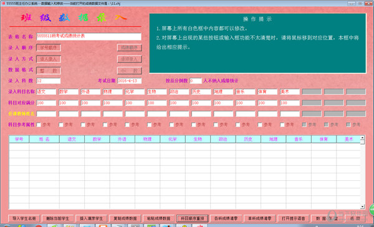Viewport: 374px width, 227px height.
Task: Check 参考 box under 地理
Action: pyautogui.click(x=216, y=125)
